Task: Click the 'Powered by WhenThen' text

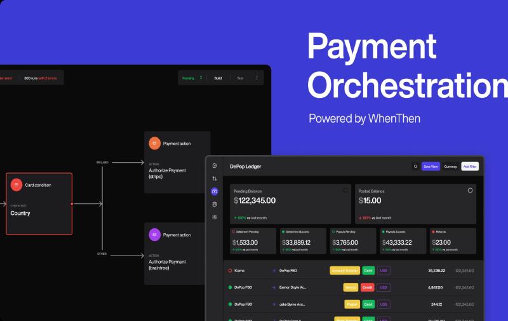Action: (364, 118)
